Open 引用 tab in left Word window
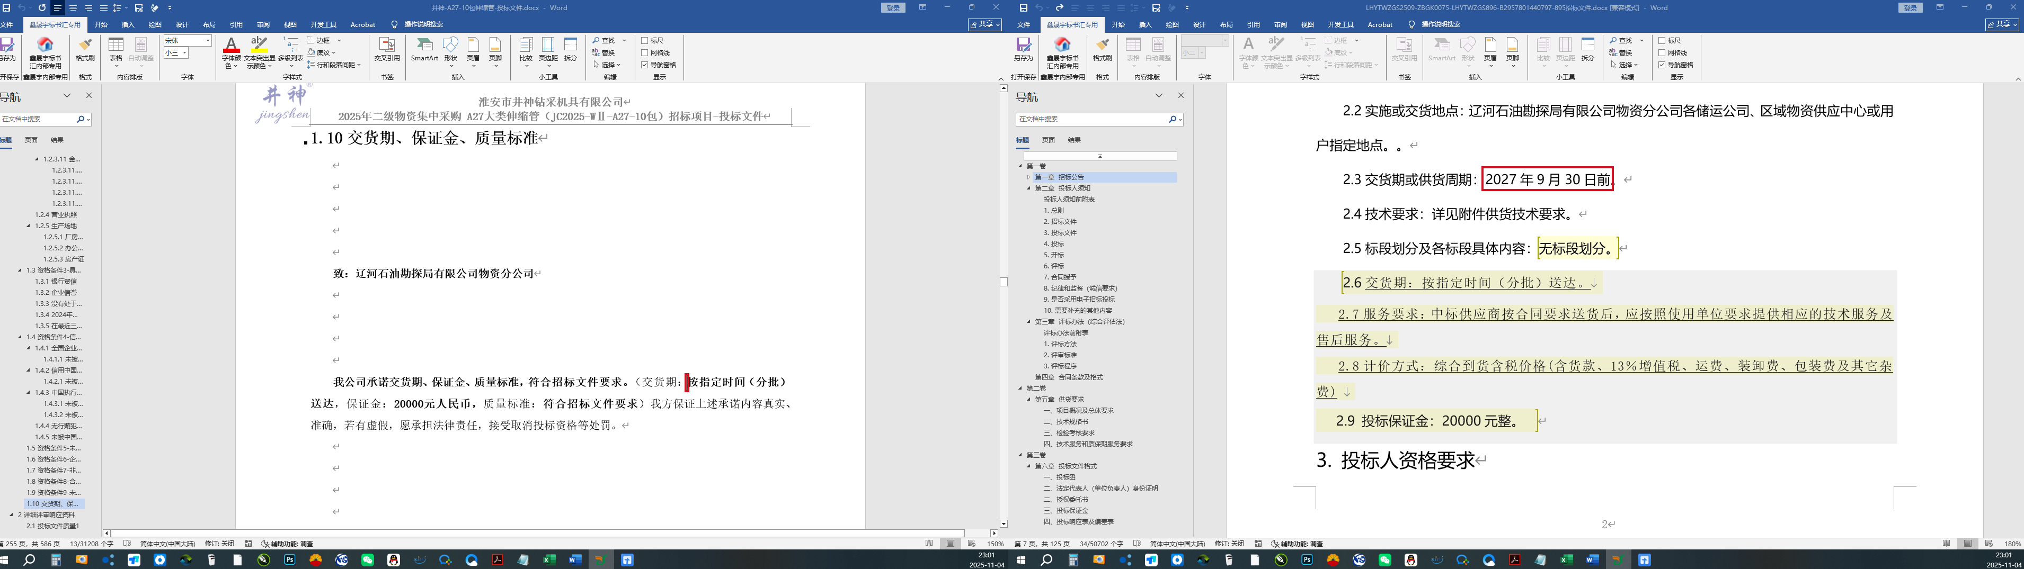This screenshot has width=2024, height=569. click(x=236, y=24)
